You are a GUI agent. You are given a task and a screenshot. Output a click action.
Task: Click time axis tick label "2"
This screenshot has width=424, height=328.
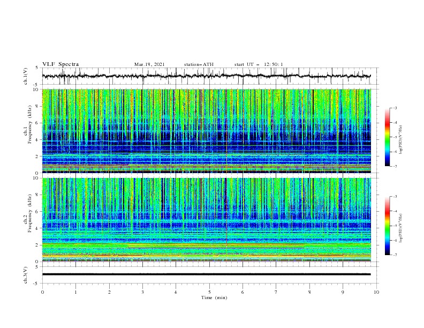pos(109,292)
